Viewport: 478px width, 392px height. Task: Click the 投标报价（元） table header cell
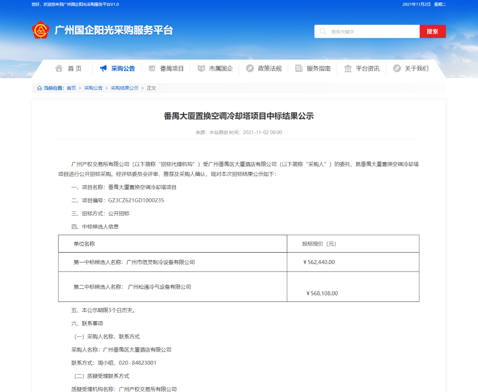point(353,244)
